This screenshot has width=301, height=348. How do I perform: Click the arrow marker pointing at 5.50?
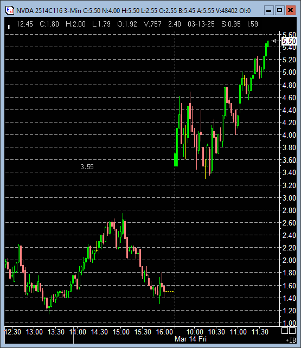pyautogui.click(x=275, y=41)
